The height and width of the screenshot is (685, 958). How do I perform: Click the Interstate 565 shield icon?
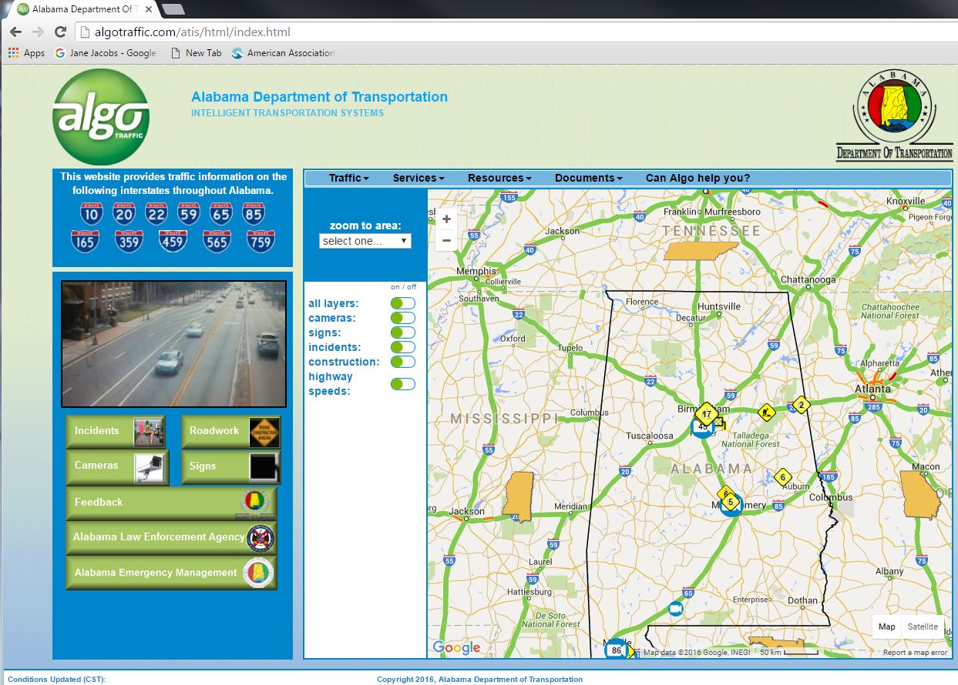tap(217, 240)
